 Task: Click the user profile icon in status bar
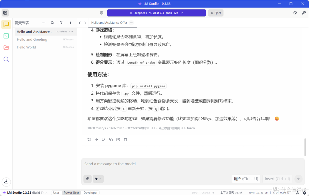pyautogui.click(x=298, y=193)
